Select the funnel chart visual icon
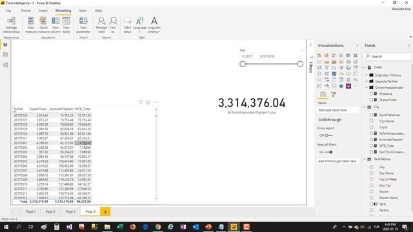 tap(327, 68)
